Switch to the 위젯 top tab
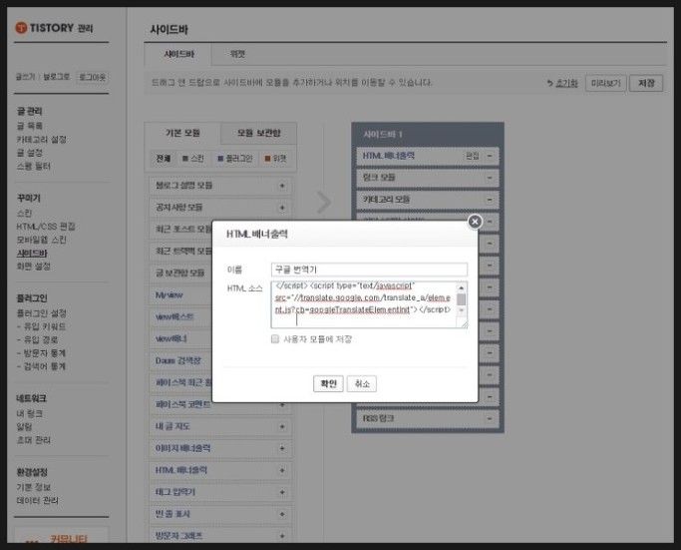 [x=237, y=54]
